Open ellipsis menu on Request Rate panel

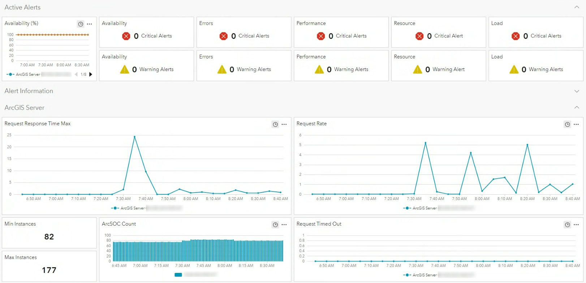pos(576,124)
